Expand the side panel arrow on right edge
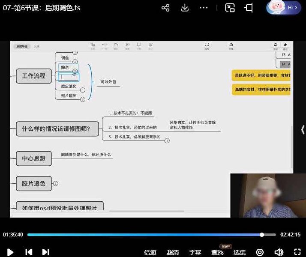 tap(303, 130)
